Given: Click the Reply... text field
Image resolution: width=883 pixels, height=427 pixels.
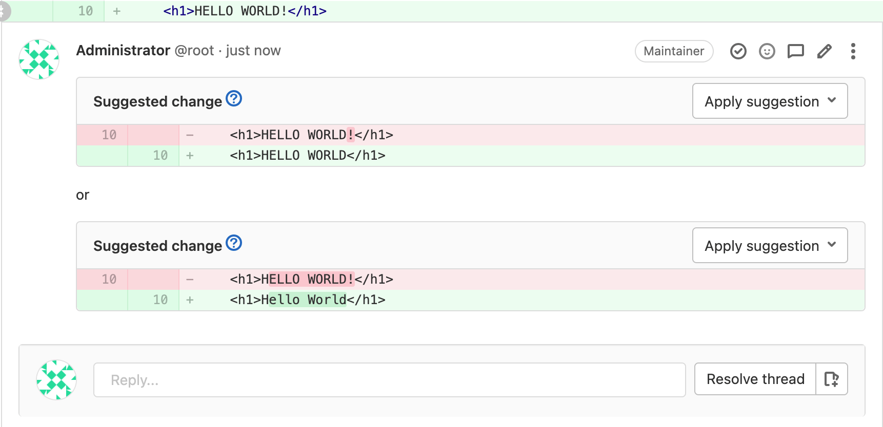Looking at the screenshot, I should click(x=389, y=380).
